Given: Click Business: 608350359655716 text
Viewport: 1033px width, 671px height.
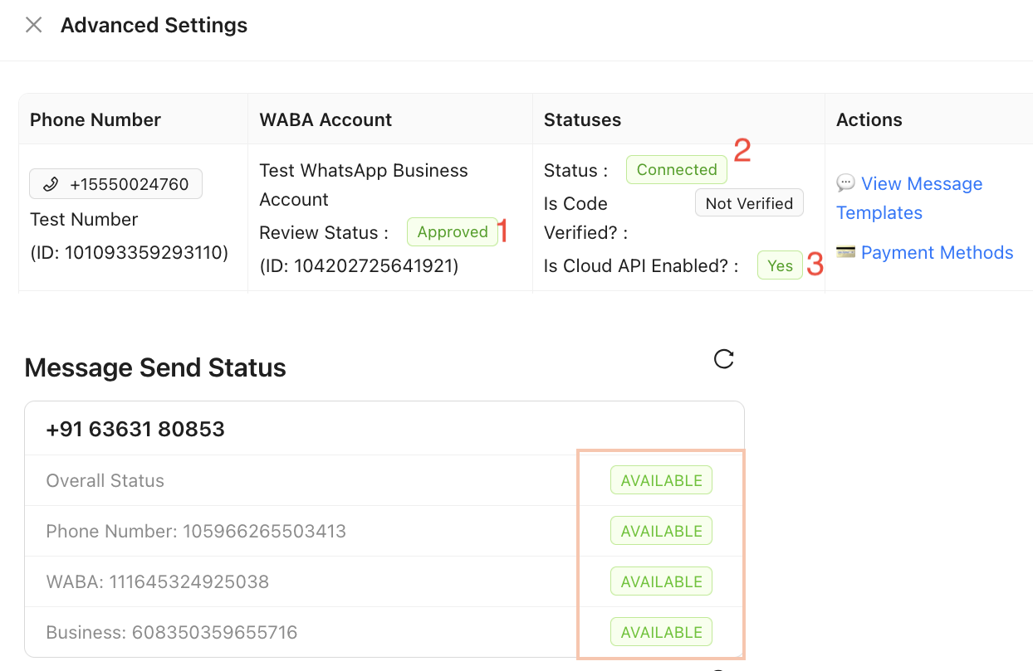Looking at the screenshot, I should [x=172, y=632].
